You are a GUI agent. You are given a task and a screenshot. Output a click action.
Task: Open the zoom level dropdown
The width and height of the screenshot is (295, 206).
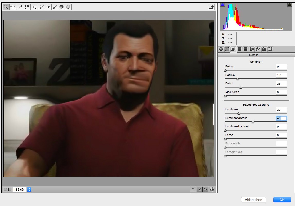point(29,190)
